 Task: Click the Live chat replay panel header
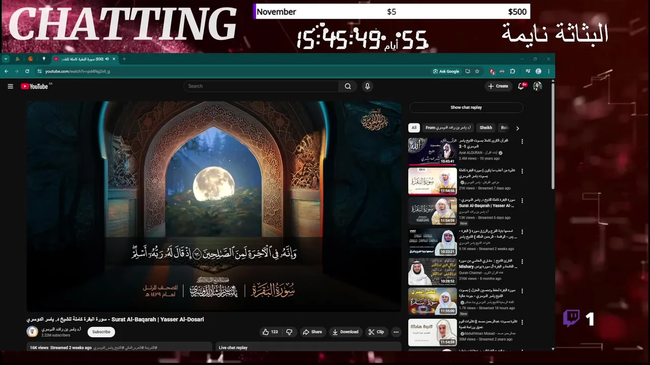(308, 347)
